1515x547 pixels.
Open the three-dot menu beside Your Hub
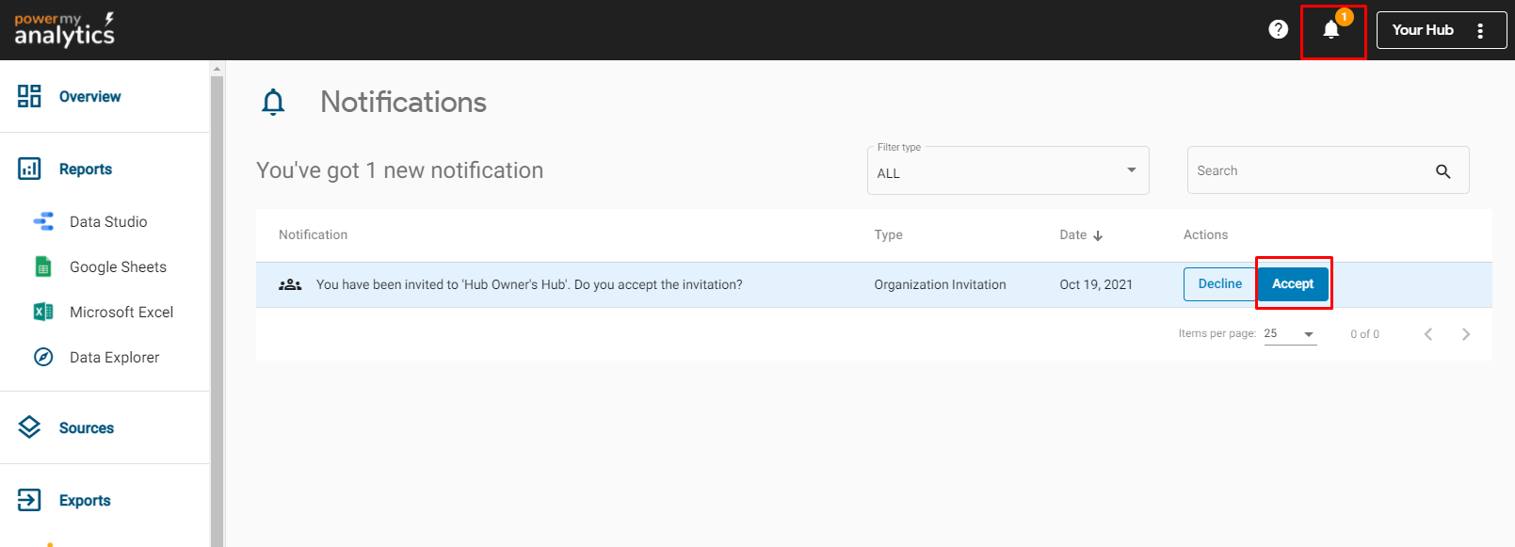(x=1480, y=30)
